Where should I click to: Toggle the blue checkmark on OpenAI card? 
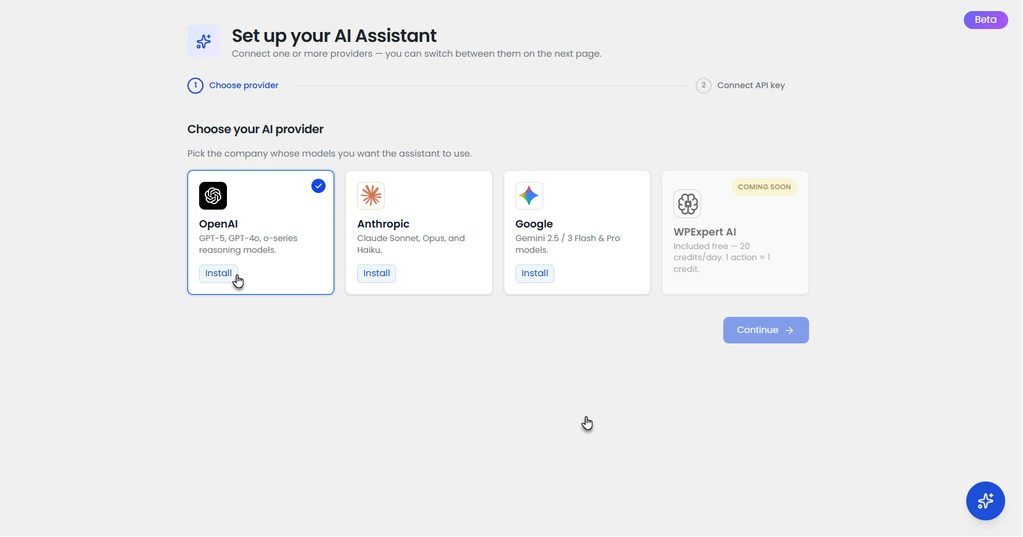318,186
